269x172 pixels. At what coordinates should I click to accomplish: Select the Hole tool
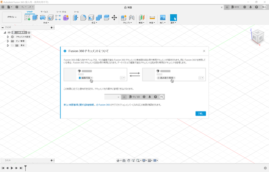[x=50, y=18]
